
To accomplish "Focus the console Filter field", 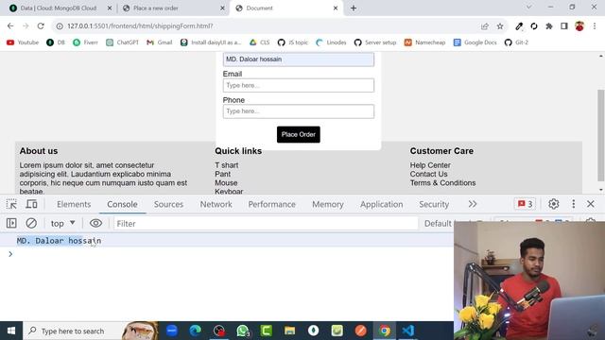I will 266,224.
